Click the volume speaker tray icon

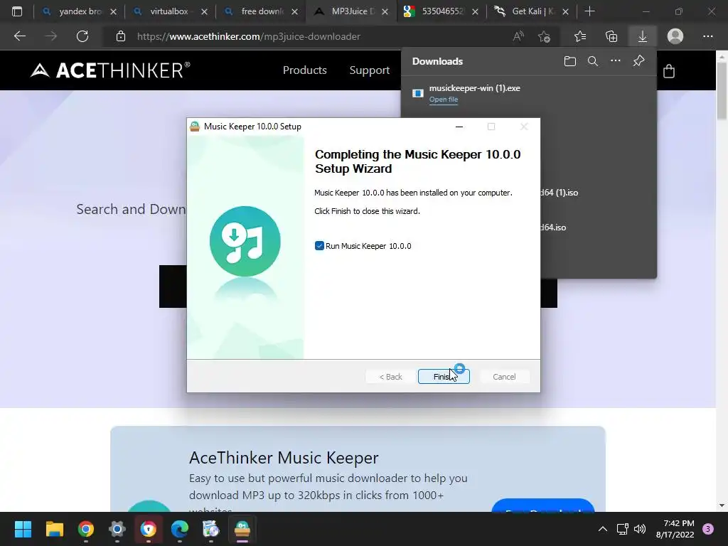click(640, 529)
